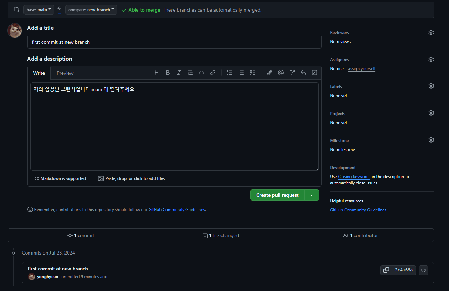Open Reviewers settings gear
449x291 pixels.
[431, 33]
